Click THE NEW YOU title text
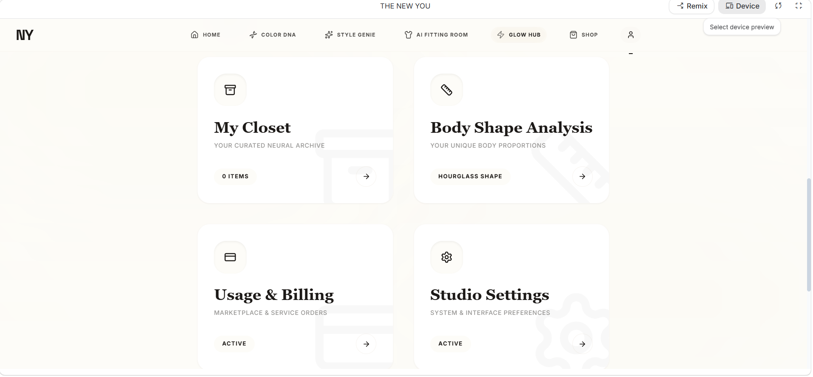Viewport: 813px width, 377px height. click(x=405, y=6)
